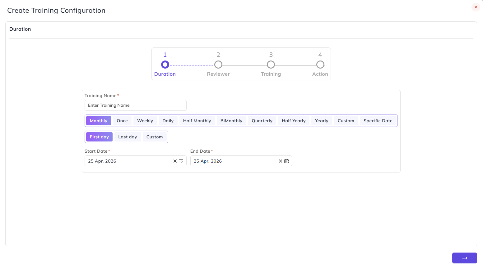
Task: Open the Start Date input field
Action: pyautogui.click(x=136, y=161)
